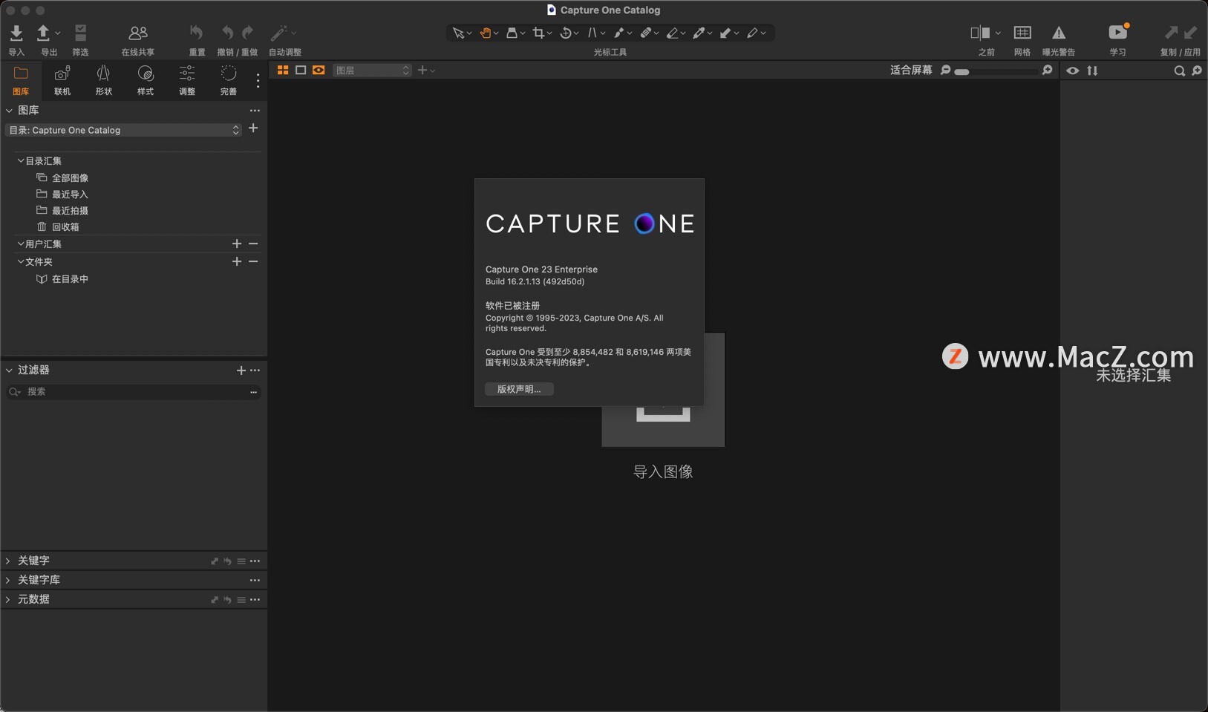Screen dimensions: 1208x712
Task: Select All Images (全部图像) collection
Action: 70,177
